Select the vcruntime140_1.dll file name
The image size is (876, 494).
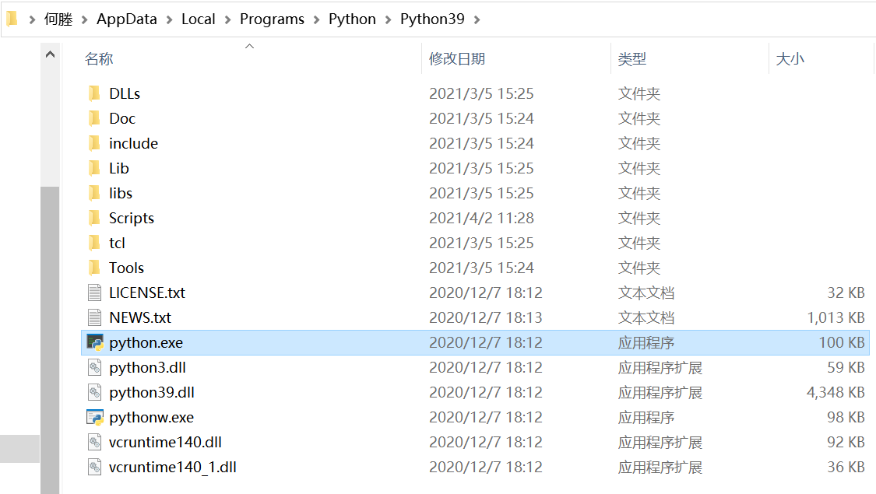[173, 468]
